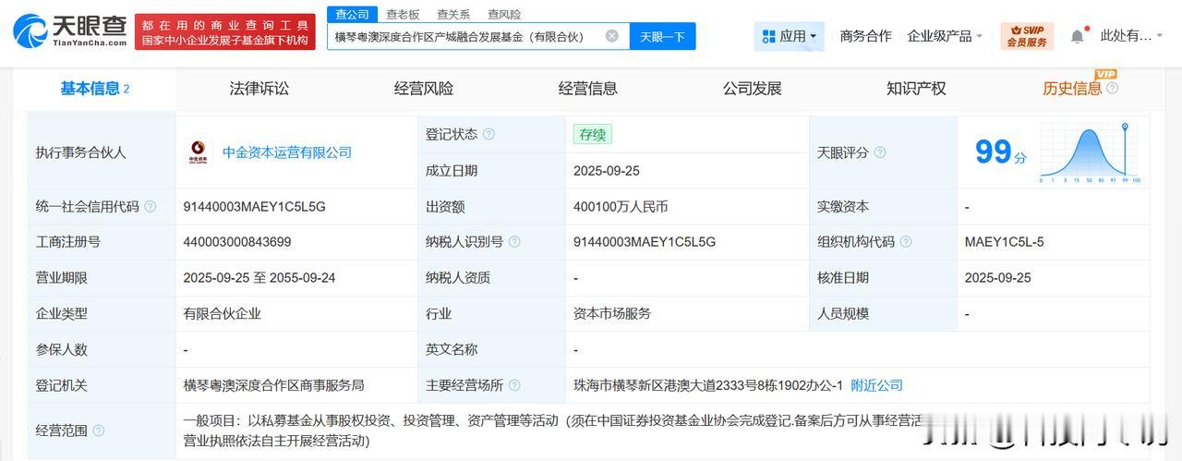This screenshot has height=461, width=1182.
Task: Click business term 2025-09-25 至 2055-09-24
Action: coord(259,277)
